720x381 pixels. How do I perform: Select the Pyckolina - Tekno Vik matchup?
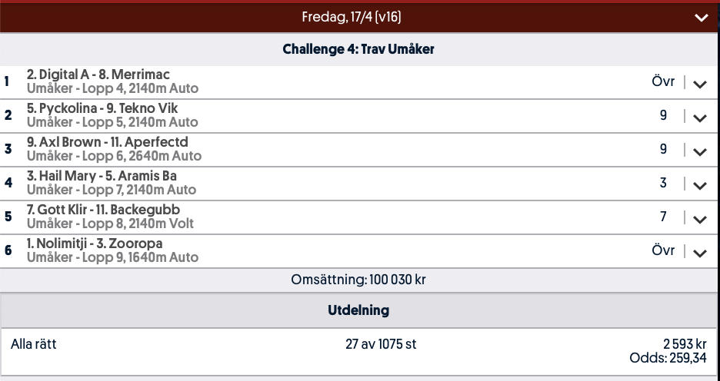[x=102, y=108]
